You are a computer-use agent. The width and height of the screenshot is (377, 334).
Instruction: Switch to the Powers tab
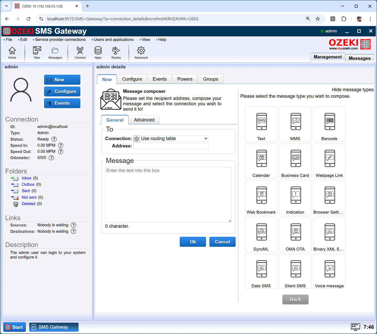185,79
